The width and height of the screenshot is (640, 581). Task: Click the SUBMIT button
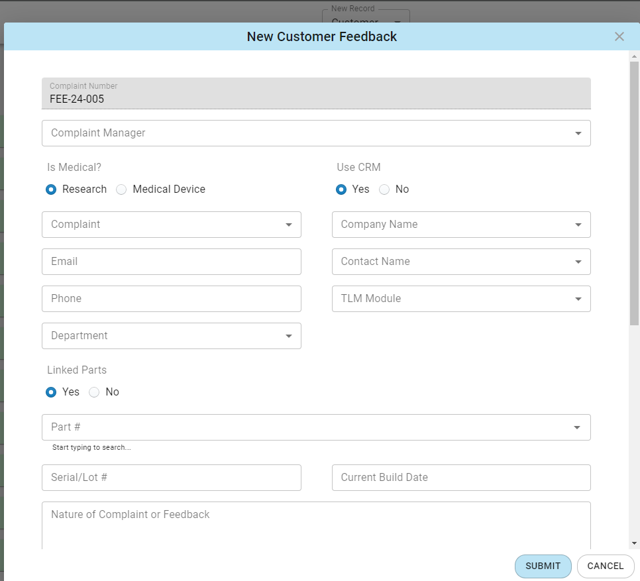pyautogui.click(x=543, y=566)
